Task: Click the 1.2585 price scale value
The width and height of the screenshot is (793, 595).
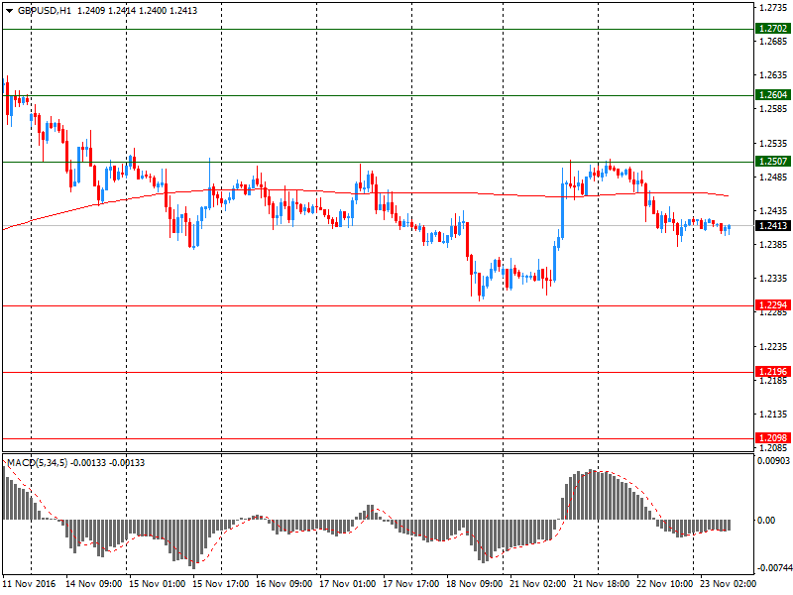Action: [773, 109]
